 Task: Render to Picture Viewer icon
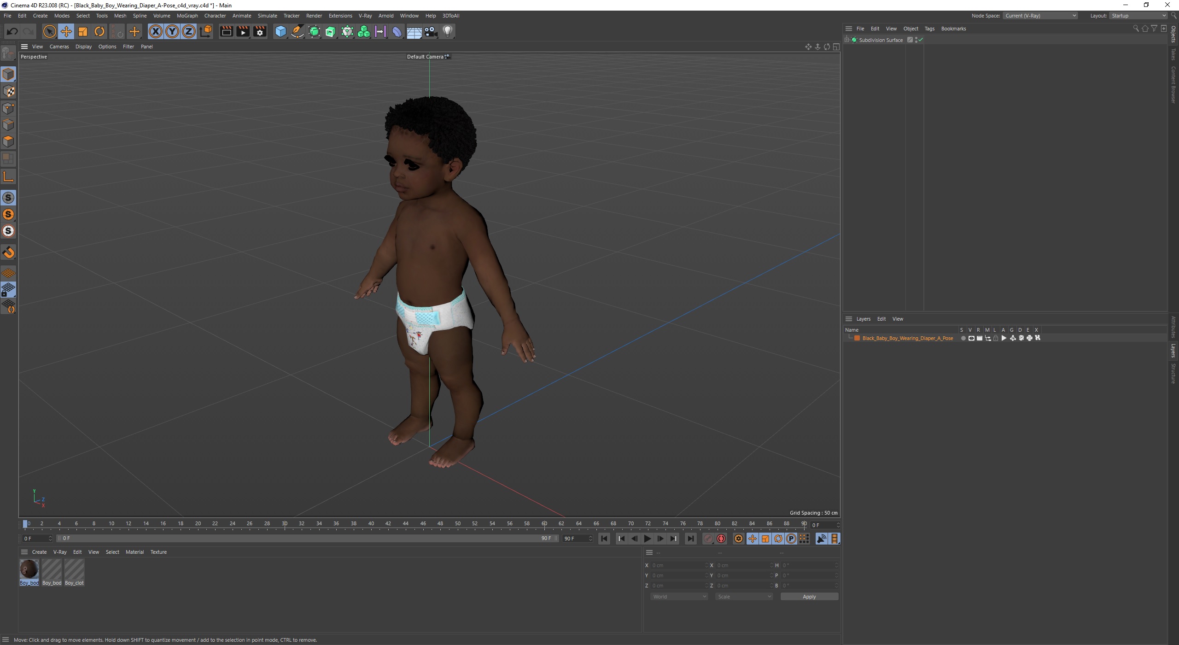[x=243, y=31]
